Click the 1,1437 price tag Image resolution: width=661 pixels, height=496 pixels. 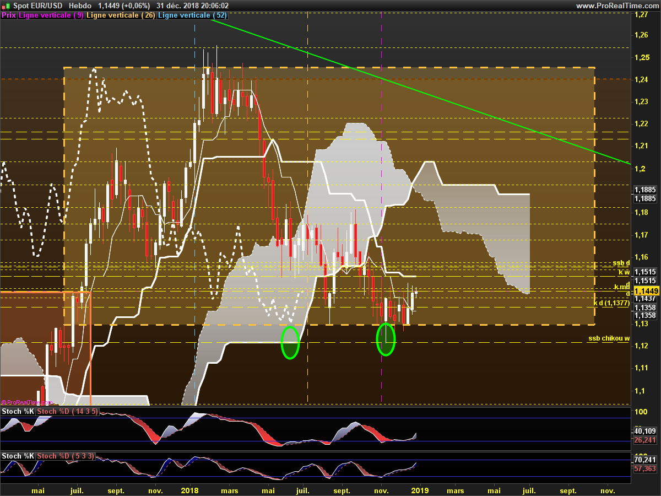644,298
